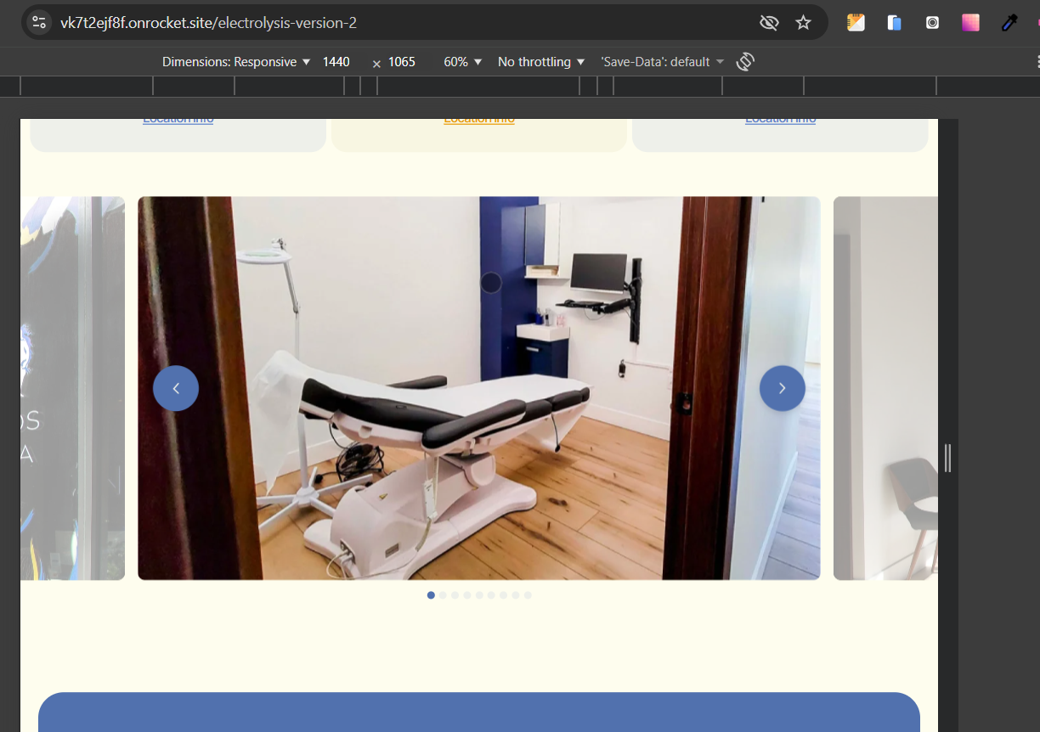Image resolution: width=1040 pixels, height=732 pixels.
Task: Open the round camera-lens extension icon
Action: [x=932, y=23]
